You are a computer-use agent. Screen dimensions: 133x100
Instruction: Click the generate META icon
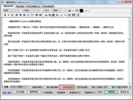(x=73, y=15)
